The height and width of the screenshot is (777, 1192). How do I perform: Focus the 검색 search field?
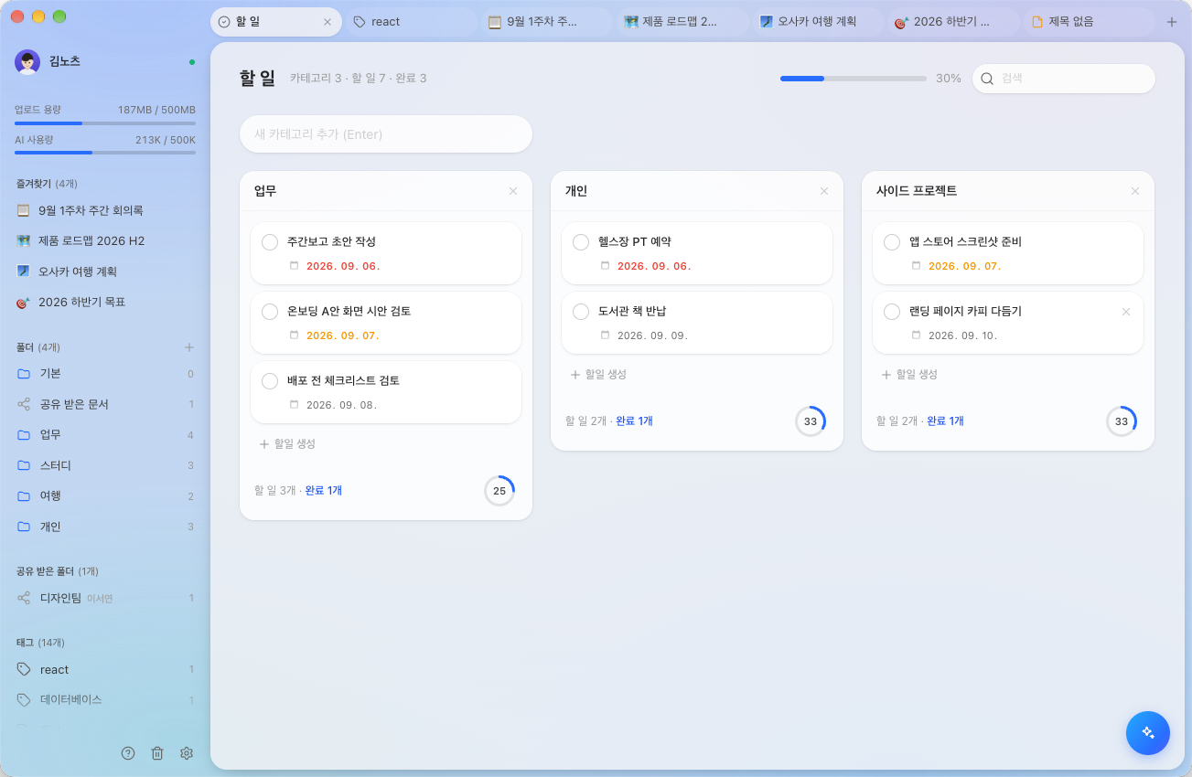(x=1064, y=79)
